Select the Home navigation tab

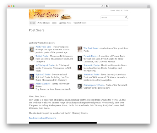click(33, 23)
